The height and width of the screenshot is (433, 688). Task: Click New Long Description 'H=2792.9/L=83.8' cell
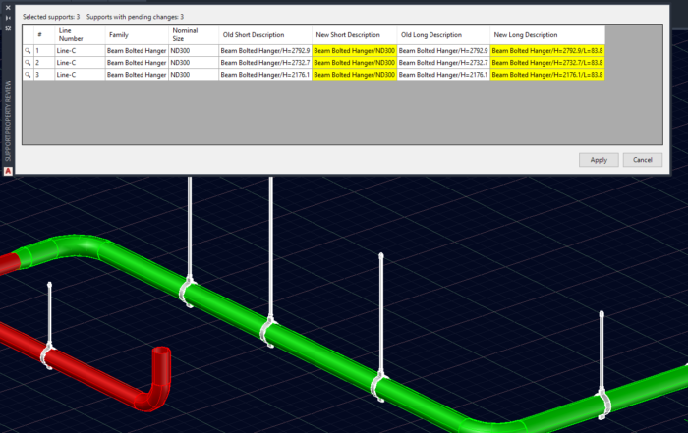click(x=547, y=51)
